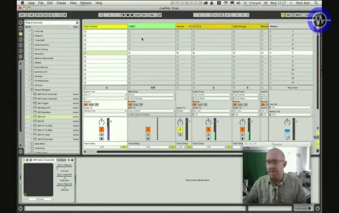Open the 1 Bar quantization menu
This screenshot has height=213, width=339.
point(153,15)
